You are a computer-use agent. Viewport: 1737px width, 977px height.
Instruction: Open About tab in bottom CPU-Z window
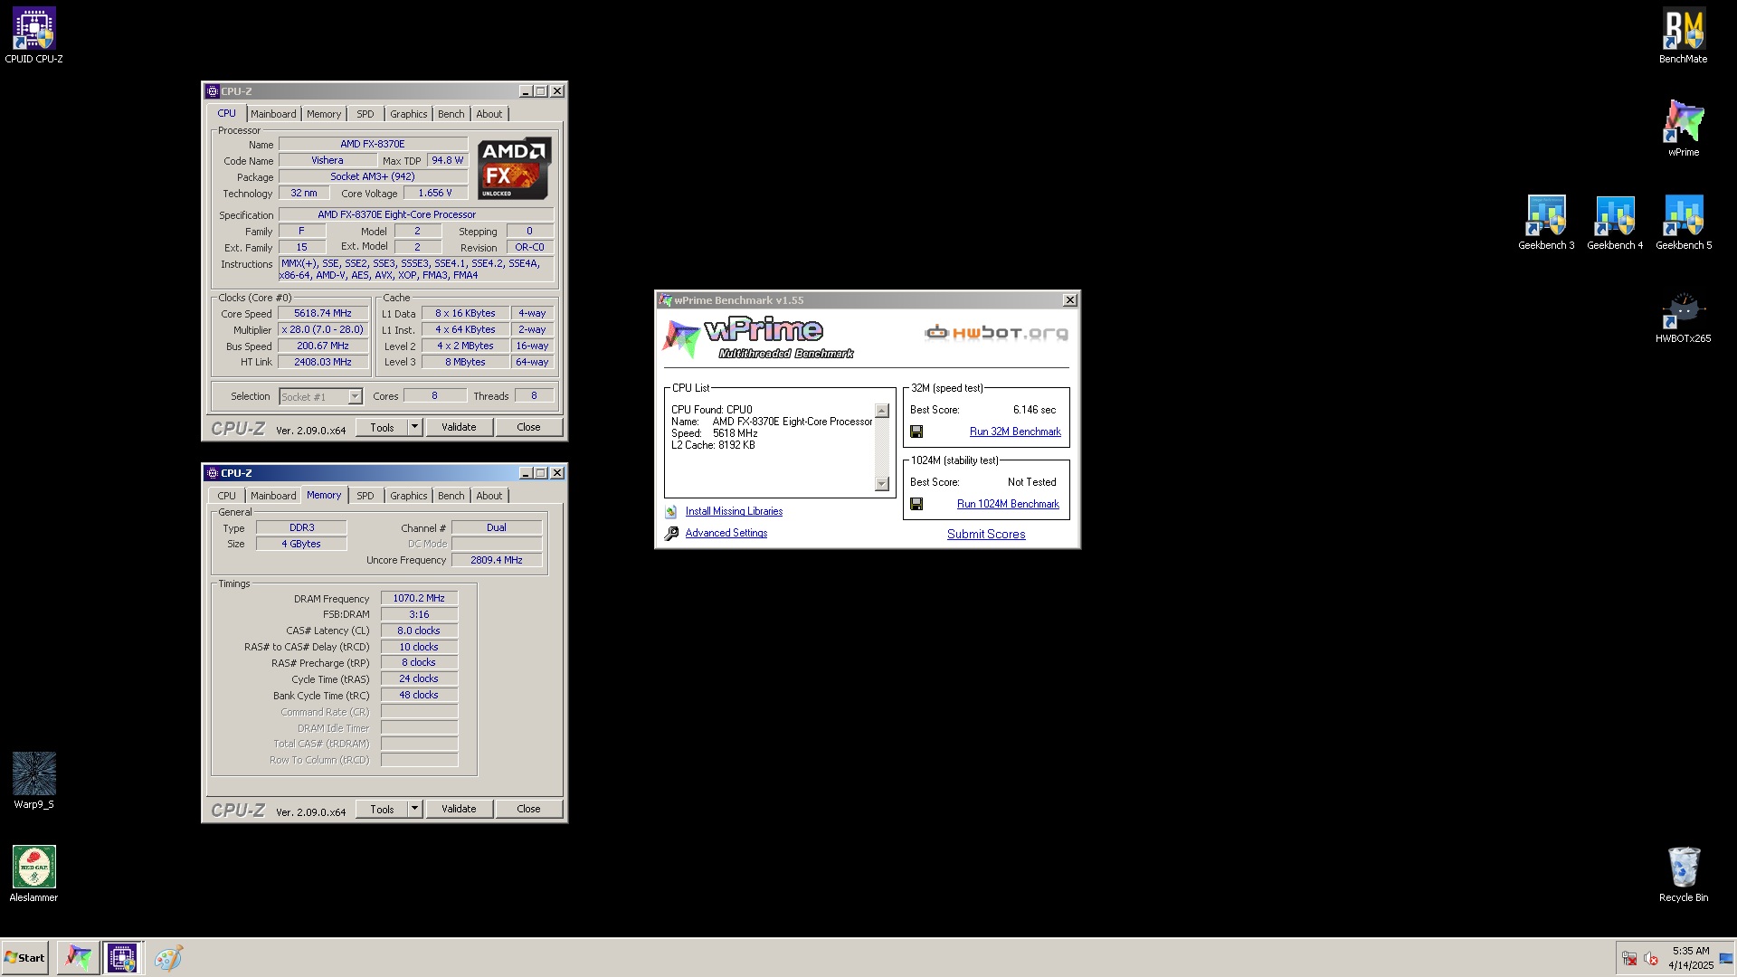click(489, 496)
